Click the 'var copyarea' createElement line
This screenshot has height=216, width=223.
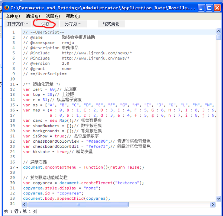point(84,183)
